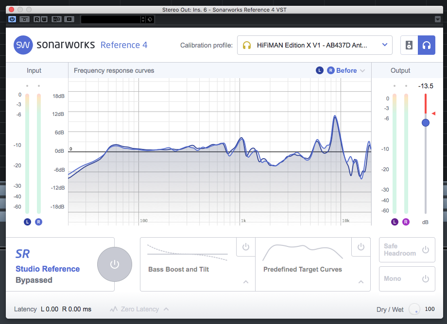Switch A/B comparison setting
This screenshot has height=324, width=447.
point(56,19)
